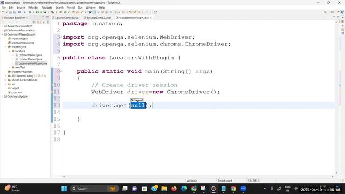
Task: Click the New file toolbar icon
Action: tap(3, 12)
